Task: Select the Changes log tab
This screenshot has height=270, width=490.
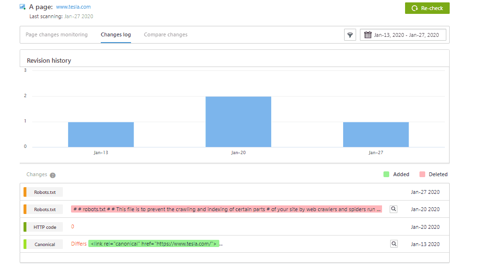Action: click(116, 35)
